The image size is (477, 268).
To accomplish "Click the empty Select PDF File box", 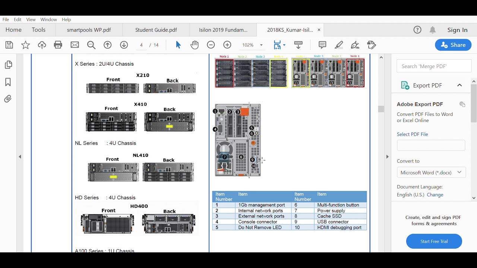I will coord(431,145).
